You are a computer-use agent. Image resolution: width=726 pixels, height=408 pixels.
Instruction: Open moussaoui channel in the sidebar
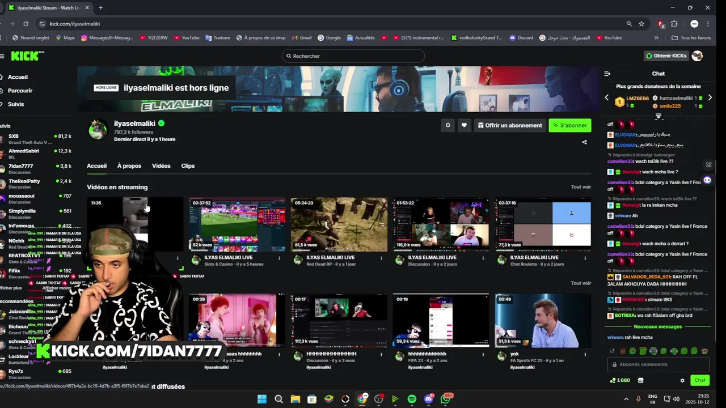[x=37, y=198]
